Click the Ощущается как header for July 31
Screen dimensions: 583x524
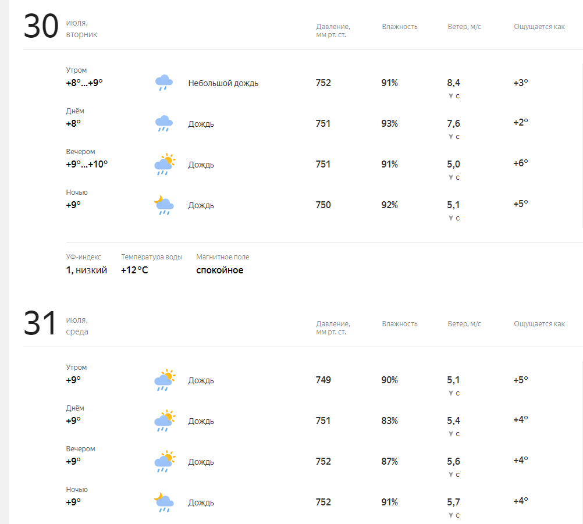point(539,324)
